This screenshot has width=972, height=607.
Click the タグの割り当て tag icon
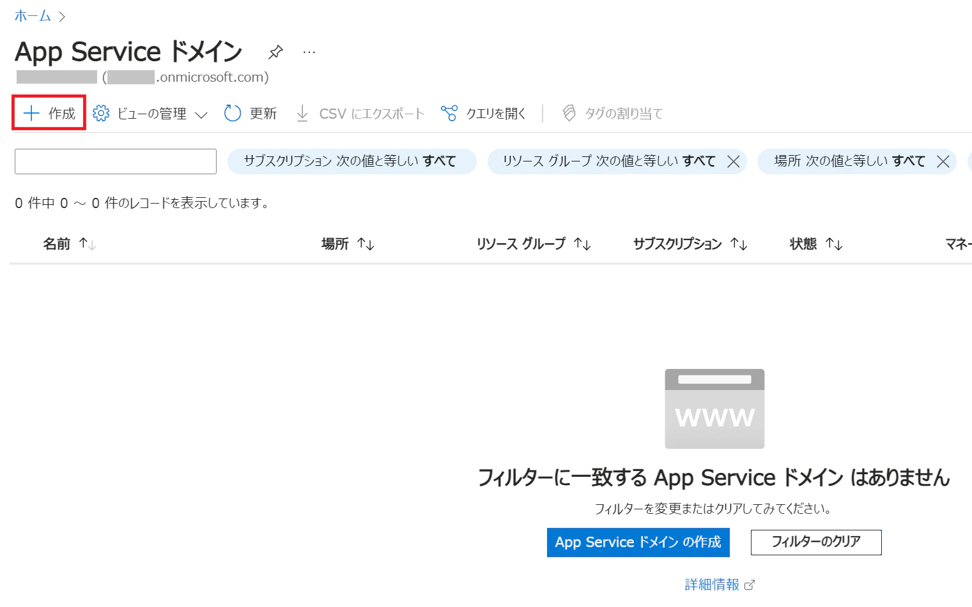tap(569, 114)
